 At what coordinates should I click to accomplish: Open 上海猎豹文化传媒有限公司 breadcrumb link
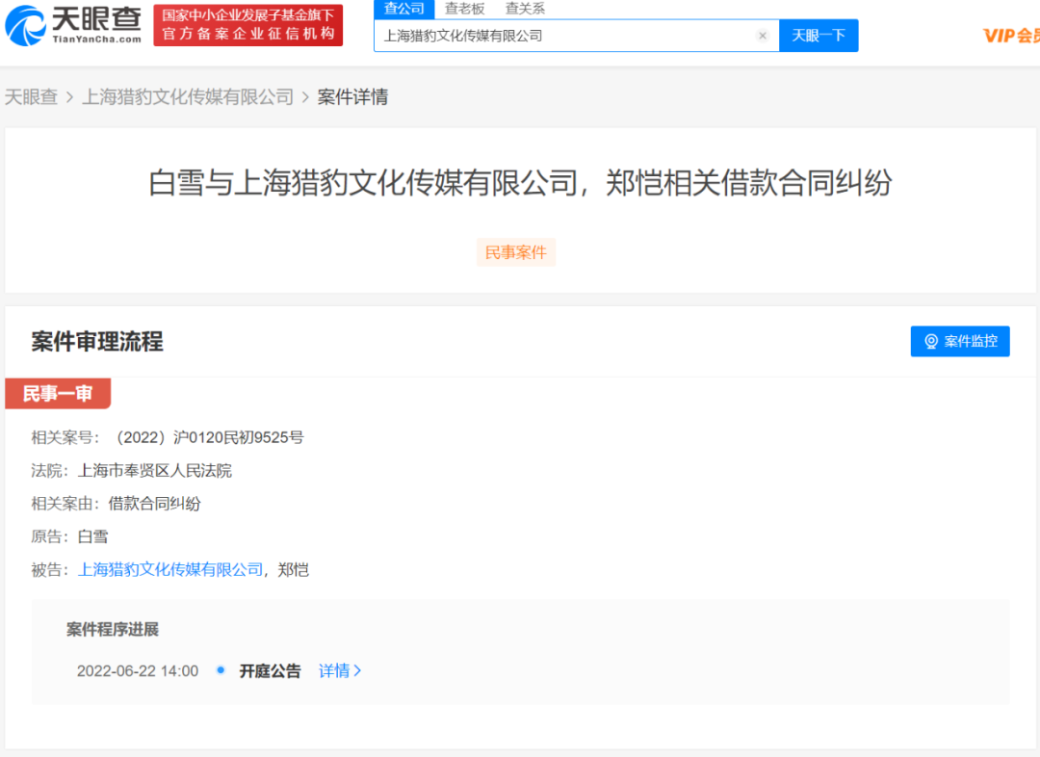[188, 97]
